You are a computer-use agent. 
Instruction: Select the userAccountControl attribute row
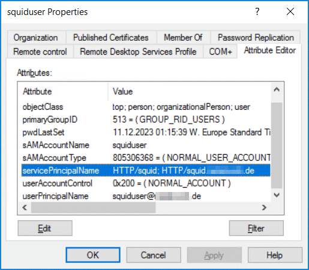(x=146, y=183)
